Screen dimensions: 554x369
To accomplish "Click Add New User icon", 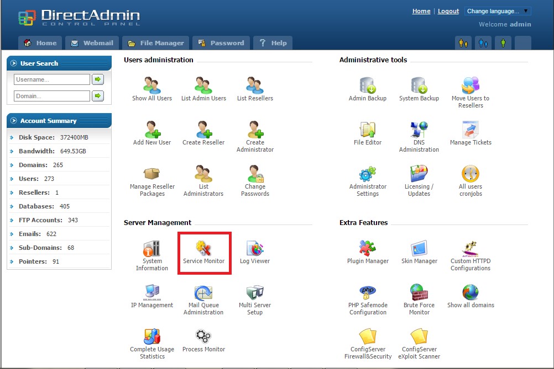I will (152, 133).
